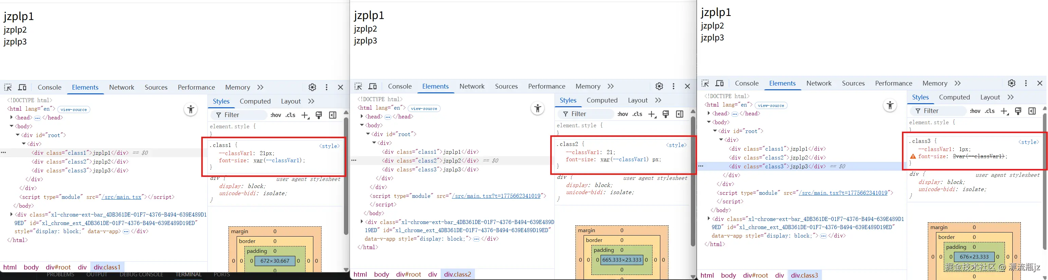
Task: Click paintbrush rendering emulation icon in middle Styles pane
Action: pyautogui.click(x=666, y=114)
